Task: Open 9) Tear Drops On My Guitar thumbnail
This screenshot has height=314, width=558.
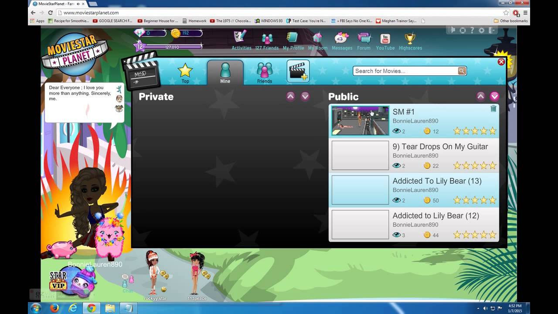Action: [360, 155]
